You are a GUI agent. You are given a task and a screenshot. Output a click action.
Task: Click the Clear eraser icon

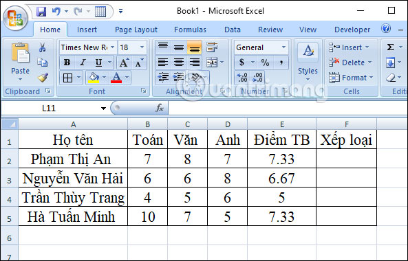point(391,78)
